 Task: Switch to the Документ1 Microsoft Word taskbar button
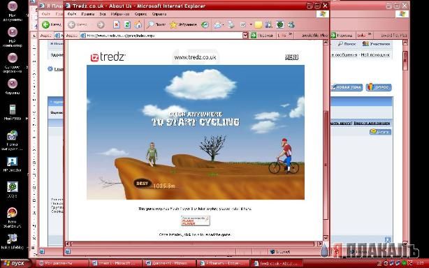[170, 263]
